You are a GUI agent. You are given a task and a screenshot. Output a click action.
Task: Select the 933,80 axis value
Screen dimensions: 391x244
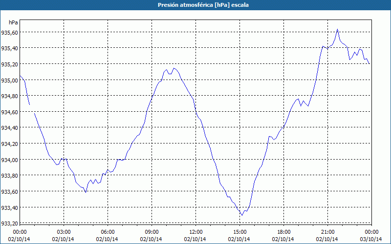(9, 176)
